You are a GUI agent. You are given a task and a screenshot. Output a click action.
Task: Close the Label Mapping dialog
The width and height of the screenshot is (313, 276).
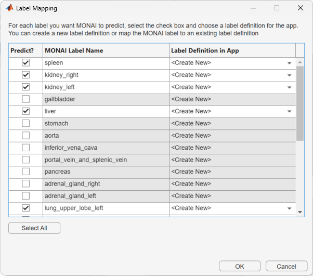click(301, 8)
